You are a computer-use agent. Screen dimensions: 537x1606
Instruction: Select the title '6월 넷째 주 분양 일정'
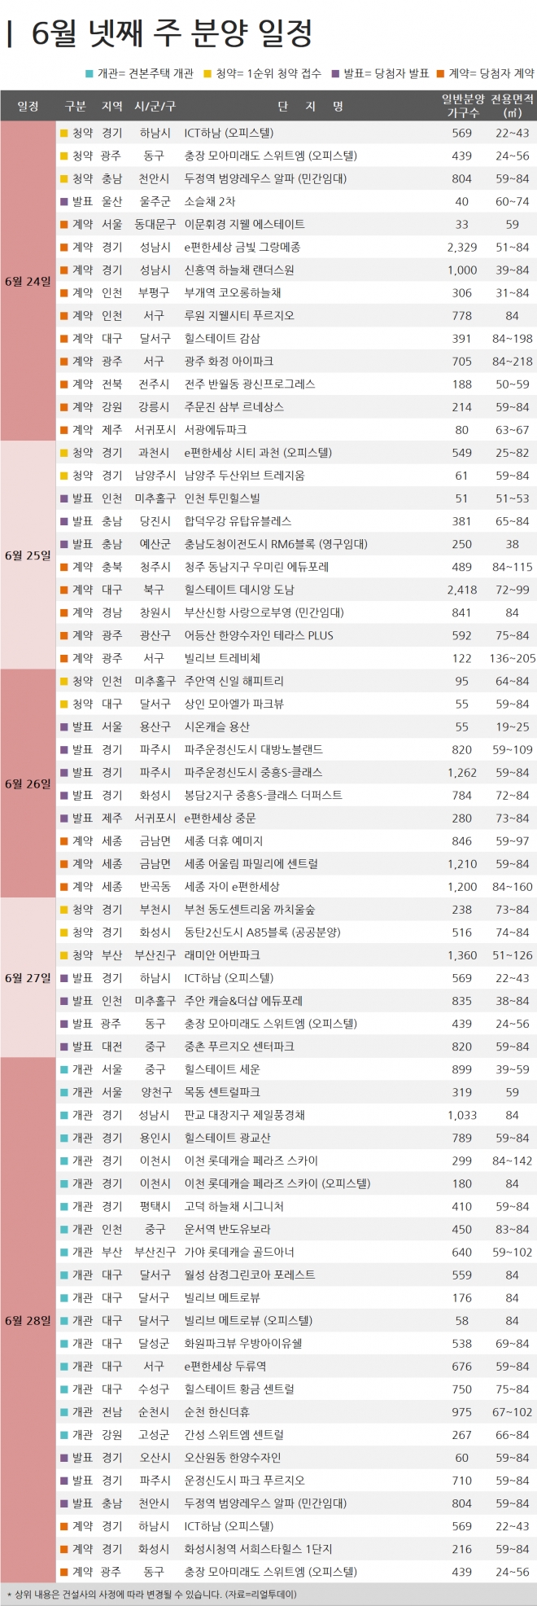point(172,33)
